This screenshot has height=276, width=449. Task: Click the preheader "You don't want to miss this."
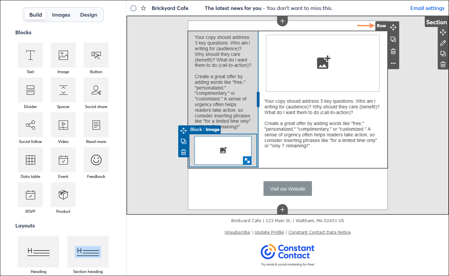[299, 8]
